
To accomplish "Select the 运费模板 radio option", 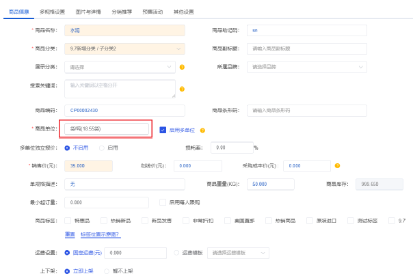I will click(177, 253).
